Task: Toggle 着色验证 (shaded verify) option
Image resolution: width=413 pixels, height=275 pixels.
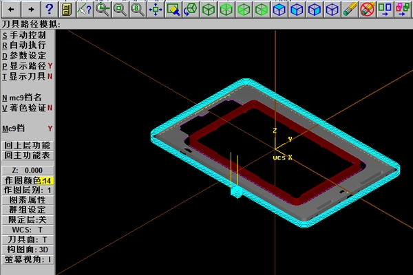Action: 27,108
